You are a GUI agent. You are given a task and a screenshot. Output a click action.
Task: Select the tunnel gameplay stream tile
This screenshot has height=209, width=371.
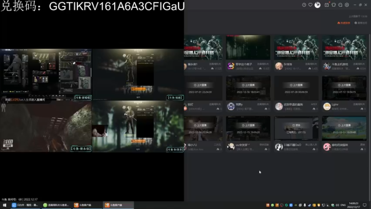[46, 126]
